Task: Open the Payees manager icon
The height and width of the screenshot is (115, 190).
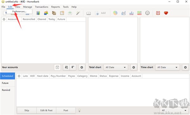Action: (46, 13)
